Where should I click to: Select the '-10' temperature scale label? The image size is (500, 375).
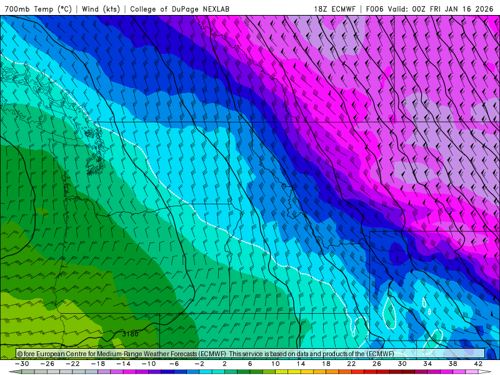point(149,364)
